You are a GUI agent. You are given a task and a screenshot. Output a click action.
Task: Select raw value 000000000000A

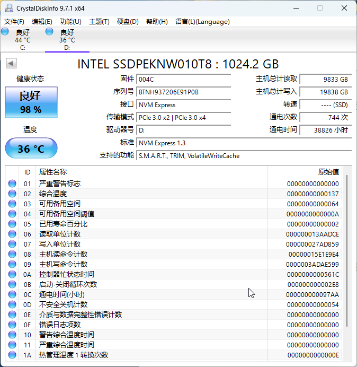pyautogui.click(x=313, y=214)
